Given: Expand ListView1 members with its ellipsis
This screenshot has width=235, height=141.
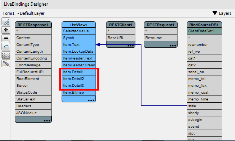Looking at the screenshot, I should click(91, 100).
